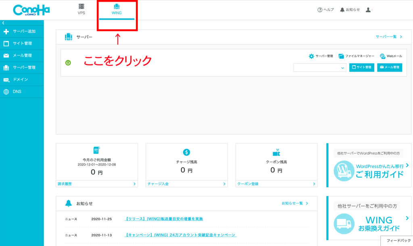This screenshot has width=413, height=246.
Task: Click the 2020-11-25 news date
Action: [101, 219]
